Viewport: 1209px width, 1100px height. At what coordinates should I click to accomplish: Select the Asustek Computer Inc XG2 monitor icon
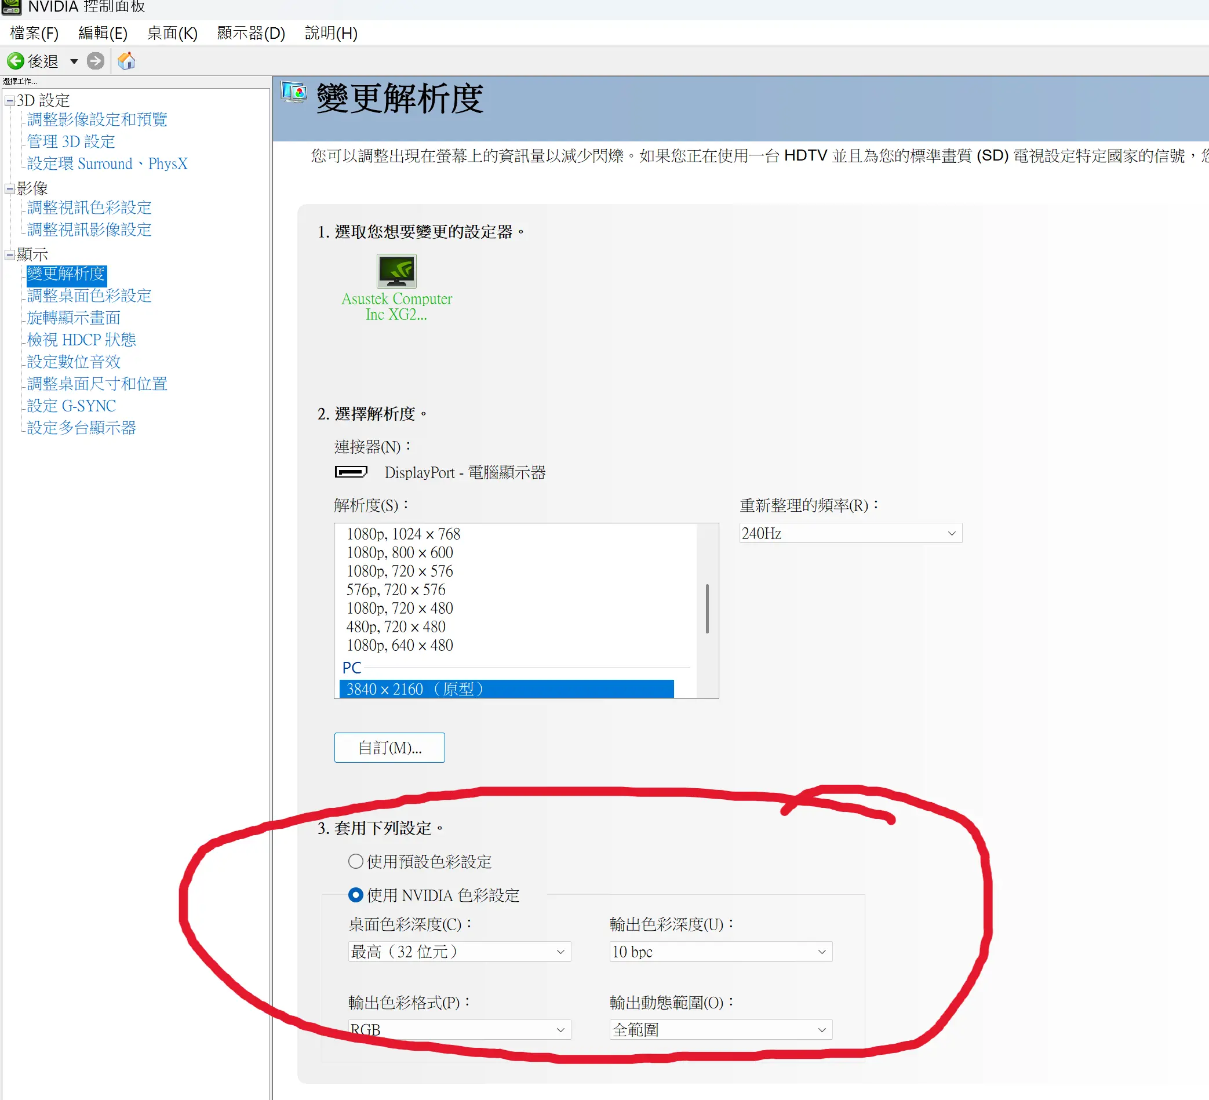click(396, 271)
